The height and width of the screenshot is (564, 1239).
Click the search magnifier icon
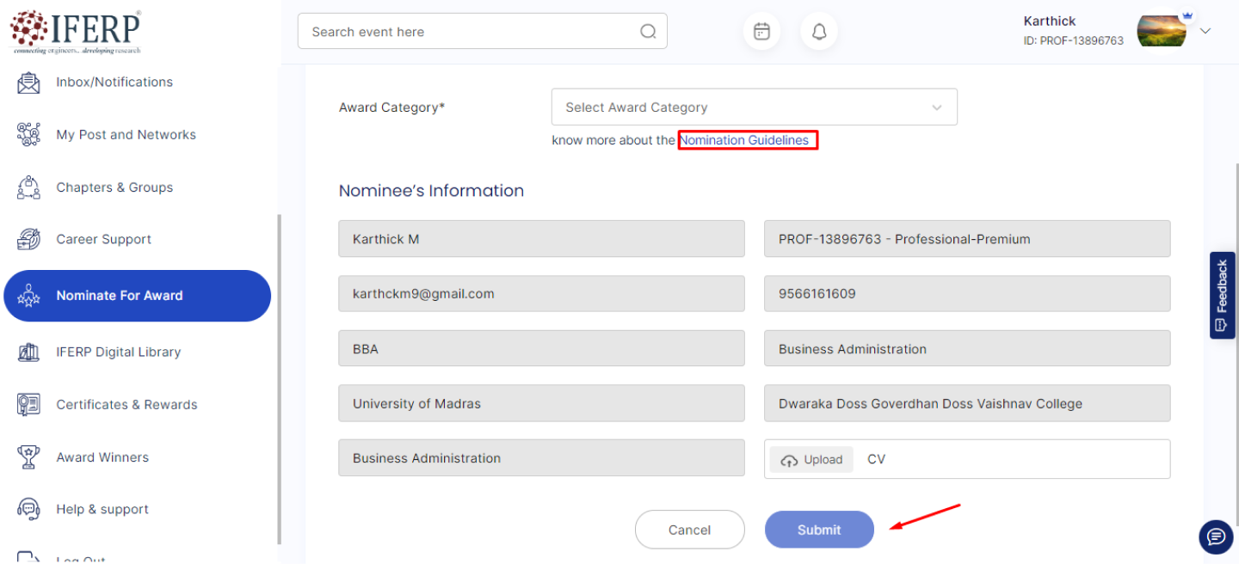[648, 32]
